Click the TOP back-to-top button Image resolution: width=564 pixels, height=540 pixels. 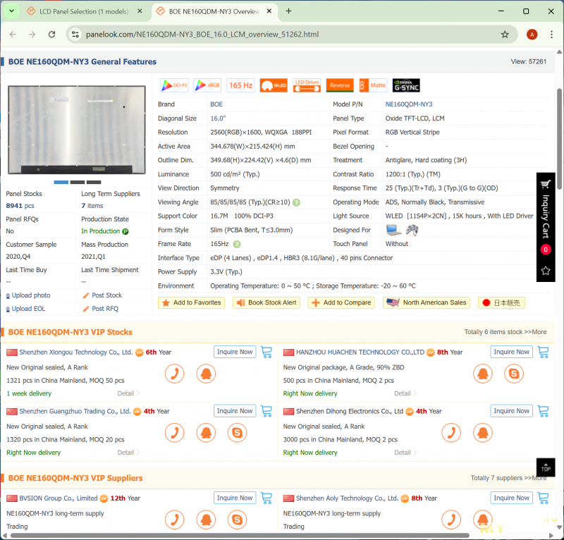tap(546, 467)
